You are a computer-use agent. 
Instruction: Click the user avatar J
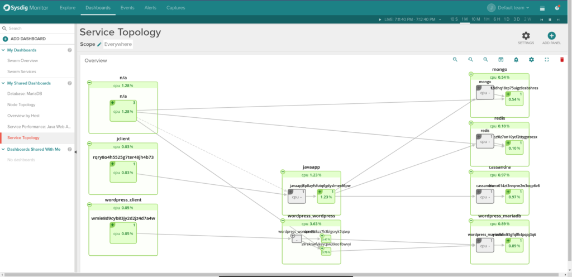pyautogui.click(x=492, y=8)
